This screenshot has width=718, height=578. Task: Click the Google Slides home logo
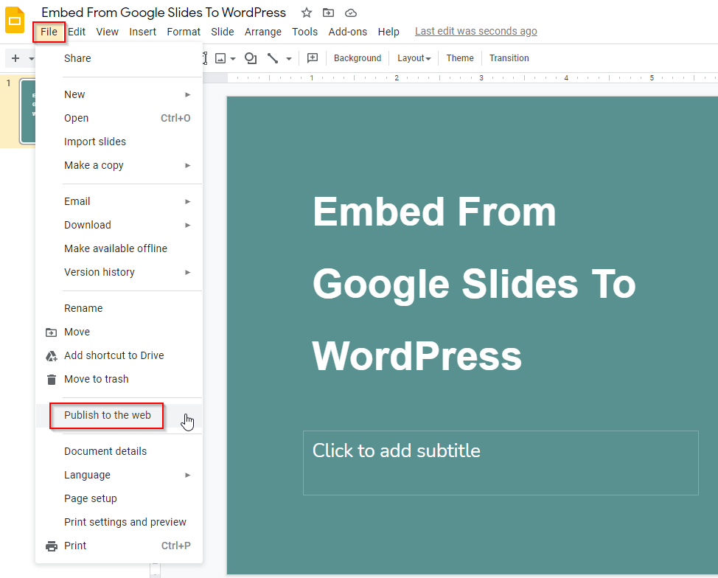[x=15, y=20]
